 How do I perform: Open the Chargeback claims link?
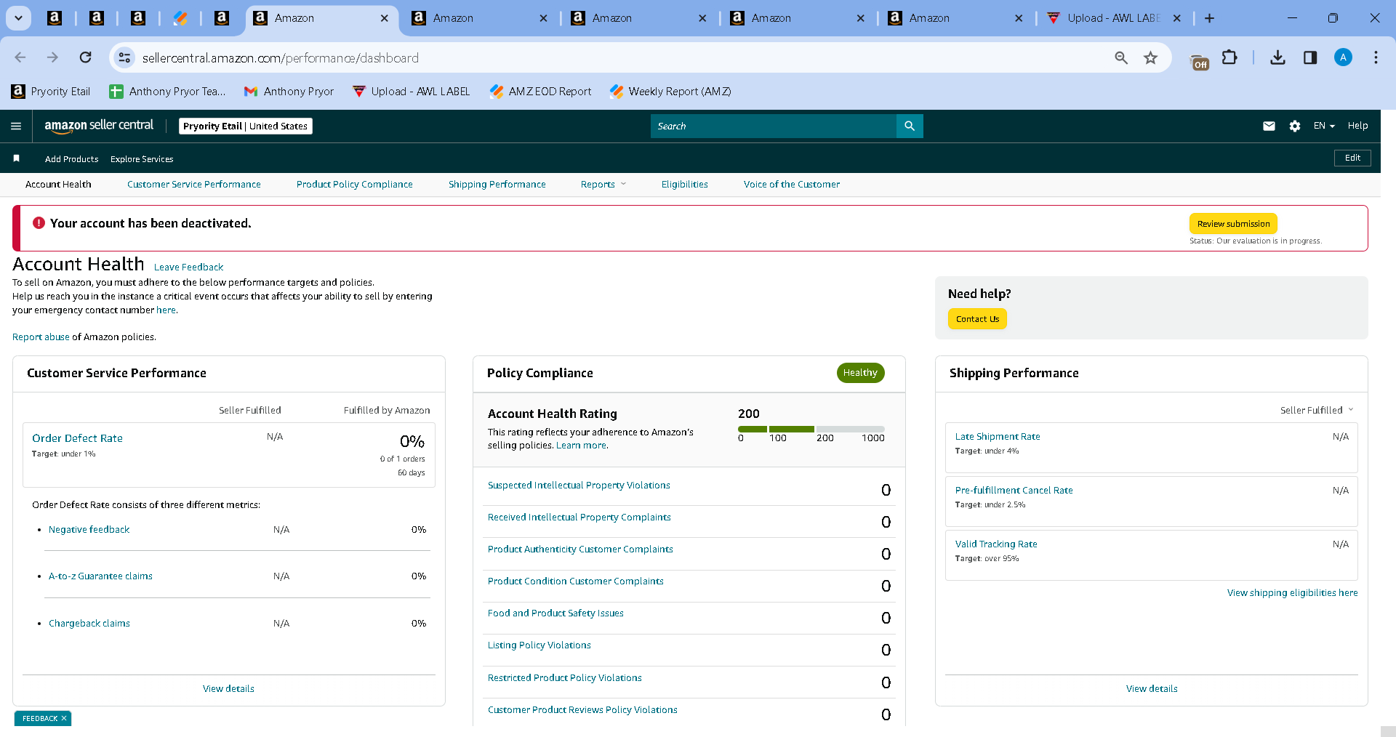89,624
